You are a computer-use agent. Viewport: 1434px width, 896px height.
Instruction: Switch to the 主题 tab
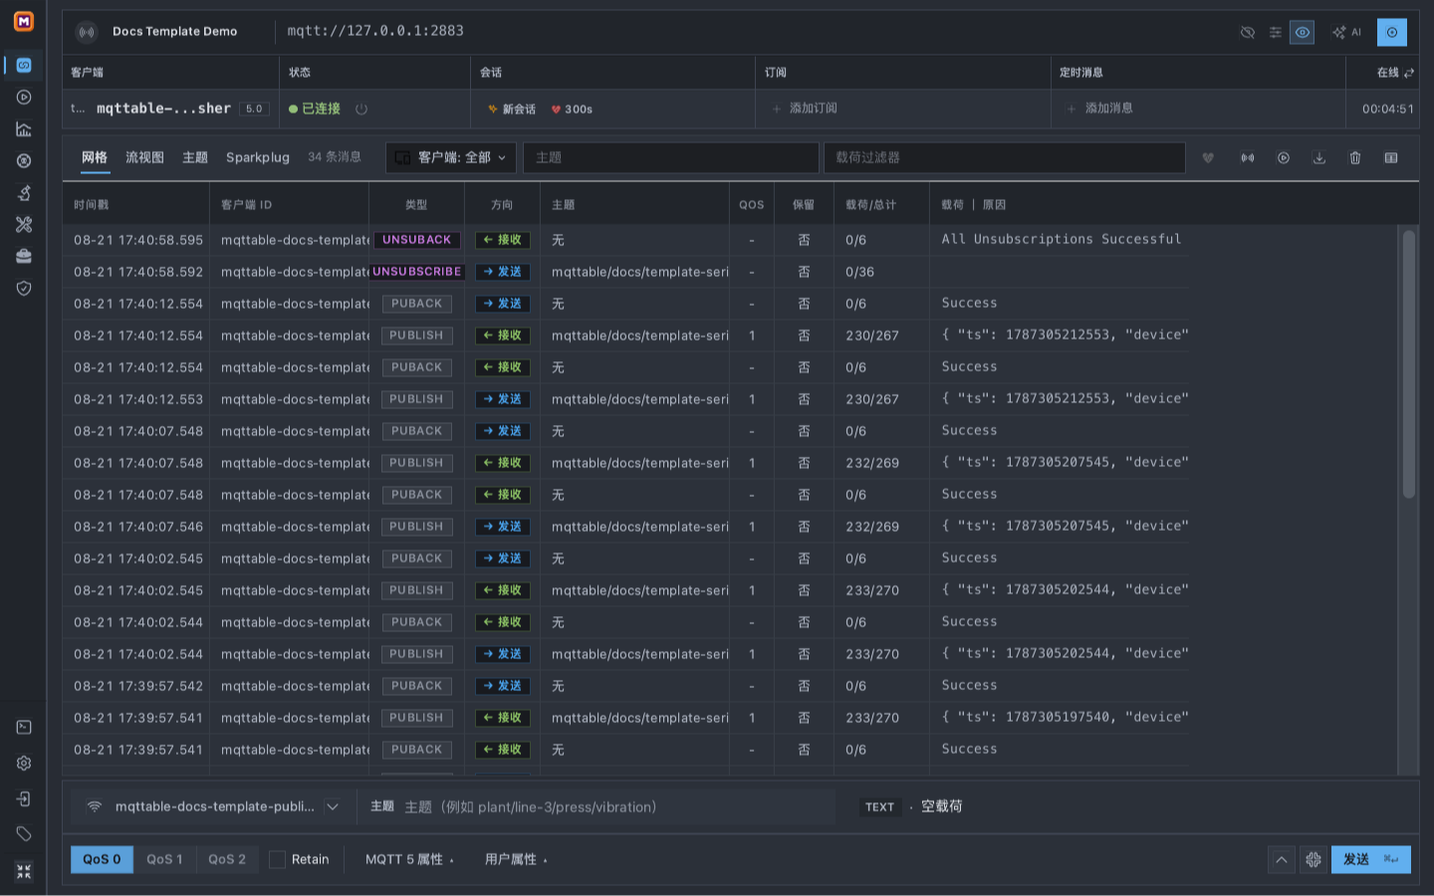pos(195,157)
